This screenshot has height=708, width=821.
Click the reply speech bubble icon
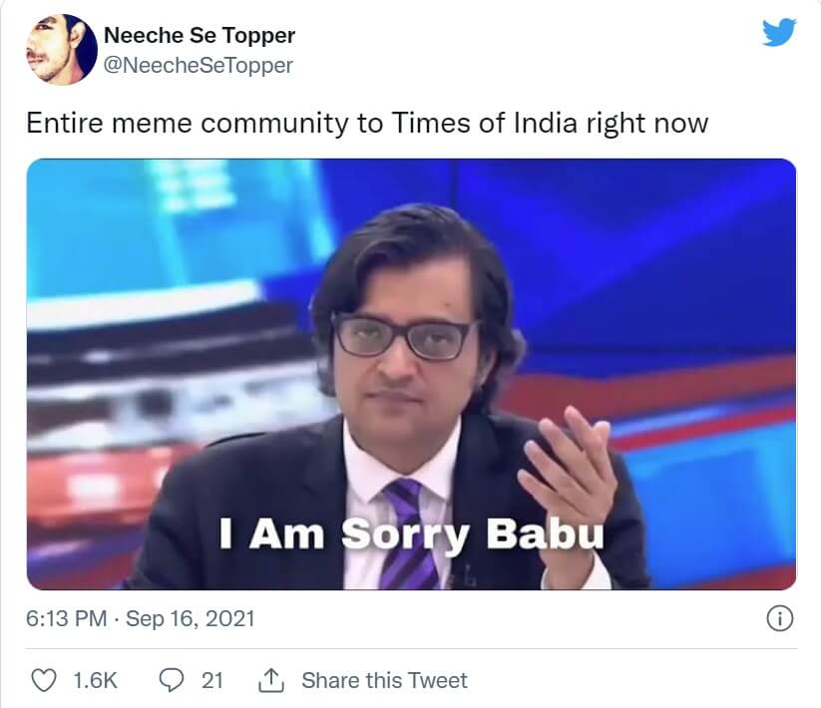pos(172,680)
